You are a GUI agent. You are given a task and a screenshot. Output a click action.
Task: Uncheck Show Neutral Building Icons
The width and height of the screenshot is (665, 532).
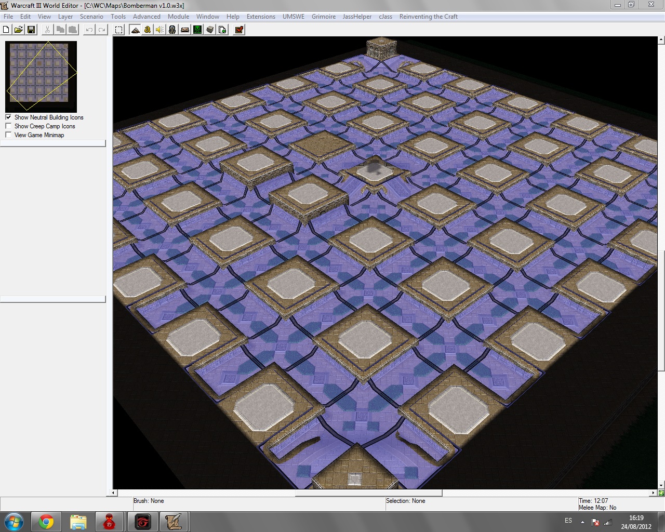[x=8, y=117]
